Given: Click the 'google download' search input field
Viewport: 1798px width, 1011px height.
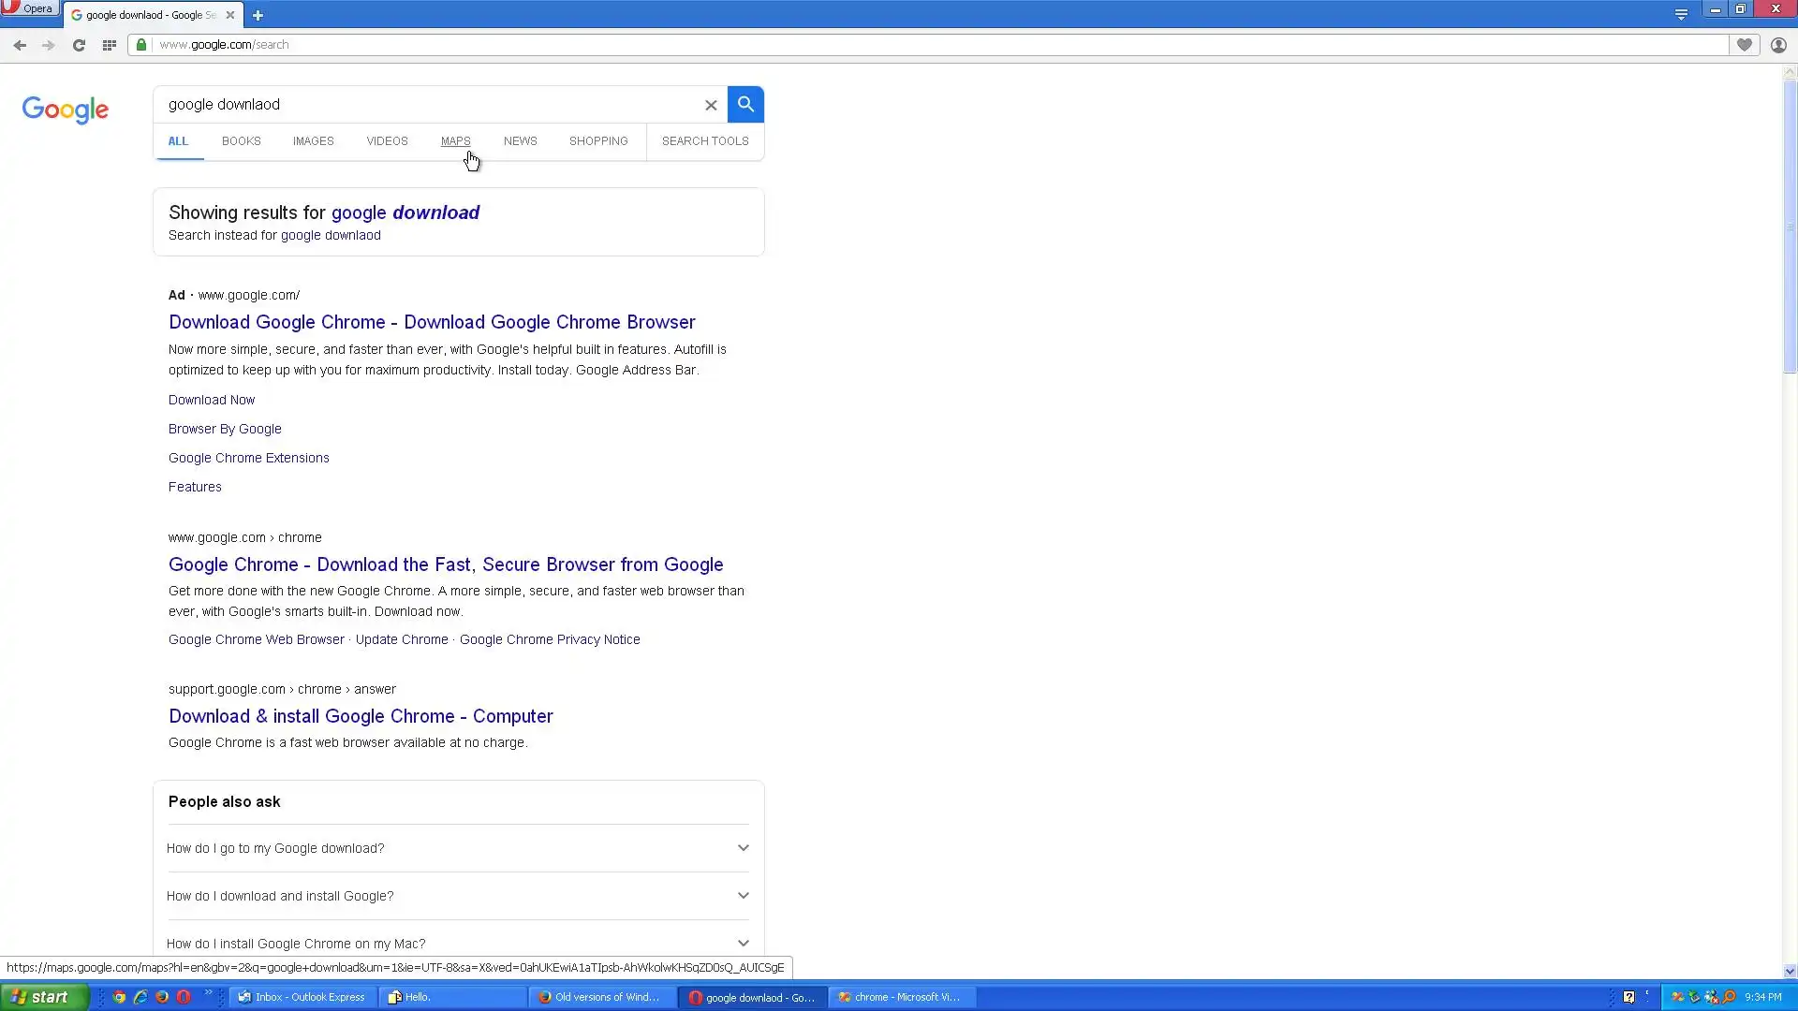Looking at the screenshot, I should (426, 105).
